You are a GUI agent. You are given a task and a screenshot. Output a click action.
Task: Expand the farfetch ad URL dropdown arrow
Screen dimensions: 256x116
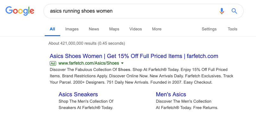(122, 63)
